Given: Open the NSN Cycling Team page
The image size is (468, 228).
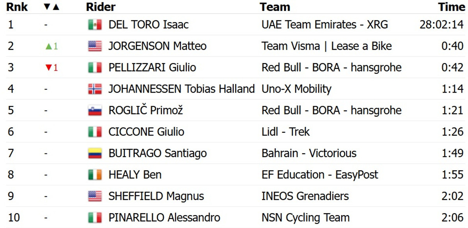Looking at the screenshot, I should click(x=305, y=217).
